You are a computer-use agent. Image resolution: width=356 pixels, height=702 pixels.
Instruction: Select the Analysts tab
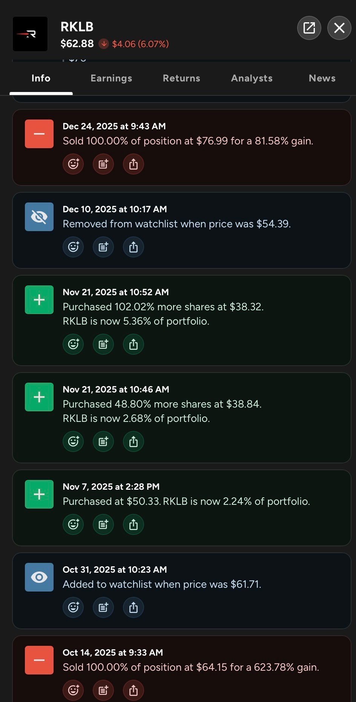pos(252,78)
